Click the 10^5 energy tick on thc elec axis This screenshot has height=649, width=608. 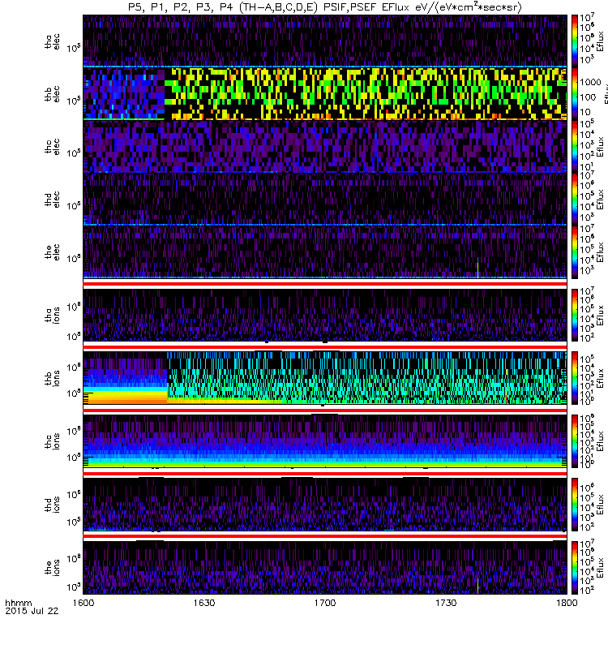[x=74, y=153]
